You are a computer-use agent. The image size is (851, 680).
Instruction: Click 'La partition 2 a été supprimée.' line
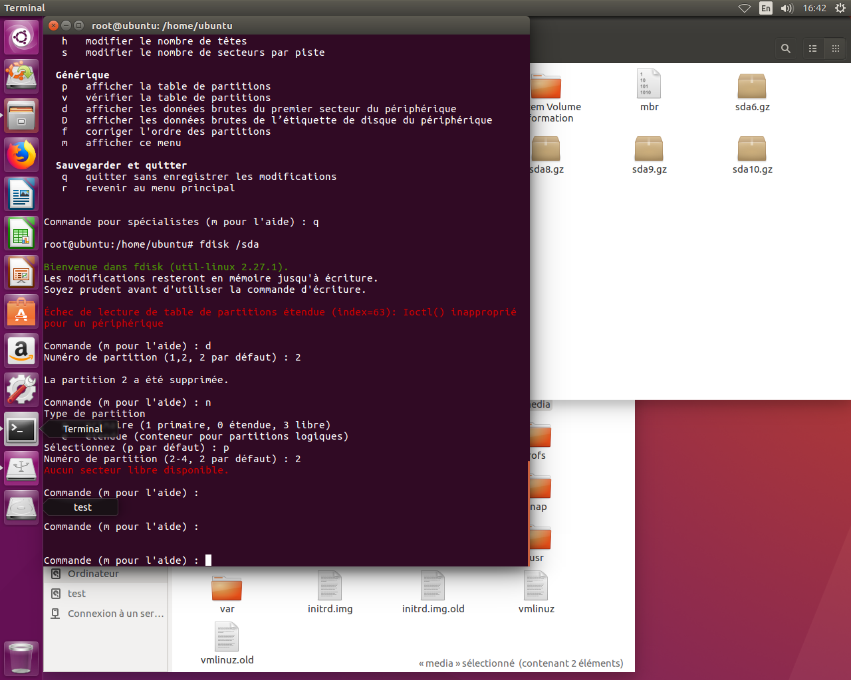tap(136, 380)
